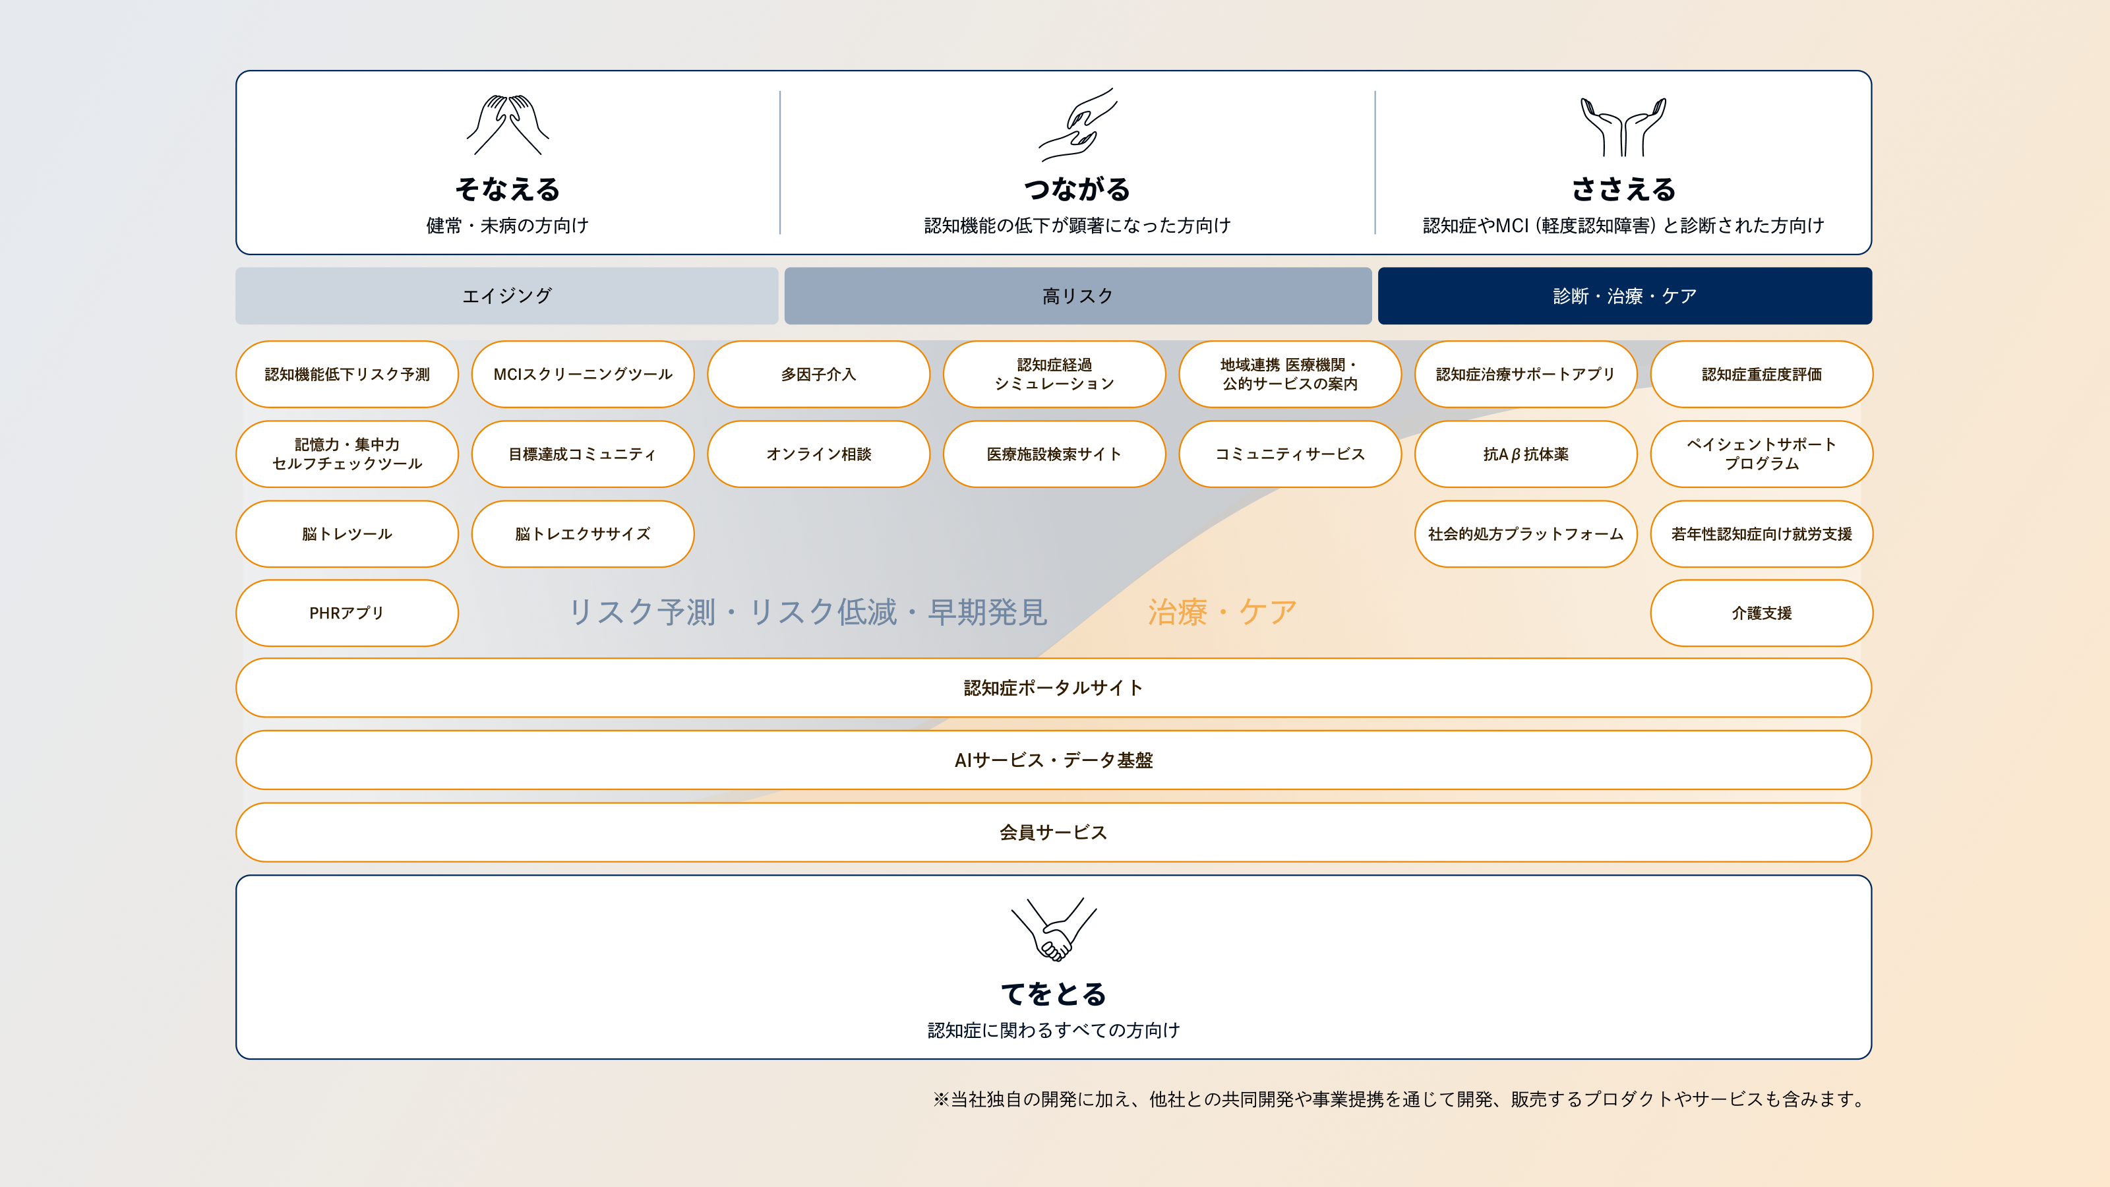Open 医療施設検索サイト pill

[x=1054, y=454]
